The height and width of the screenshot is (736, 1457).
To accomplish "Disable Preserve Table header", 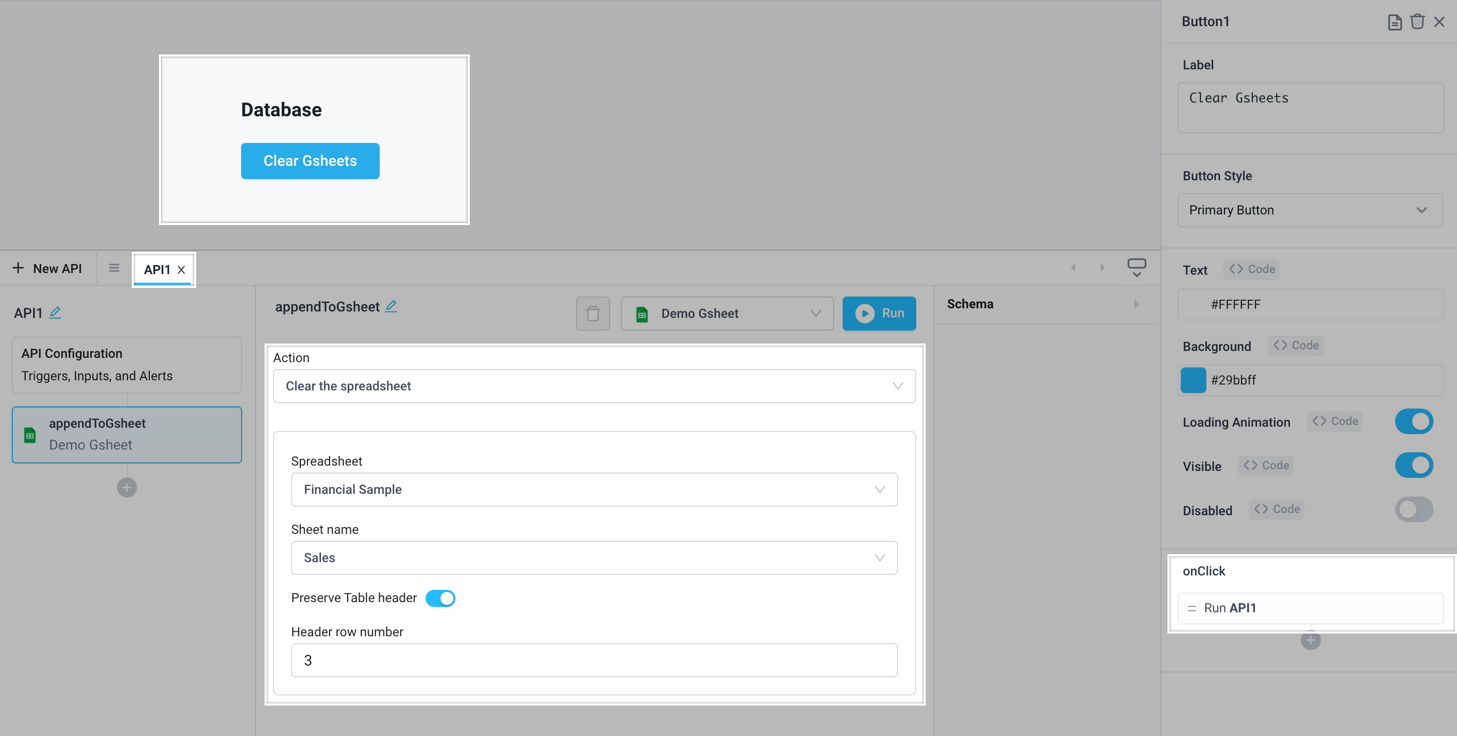I will pos(441,598).
